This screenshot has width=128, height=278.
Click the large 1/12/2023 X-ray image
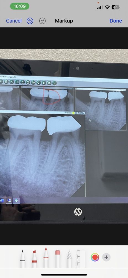42,155
